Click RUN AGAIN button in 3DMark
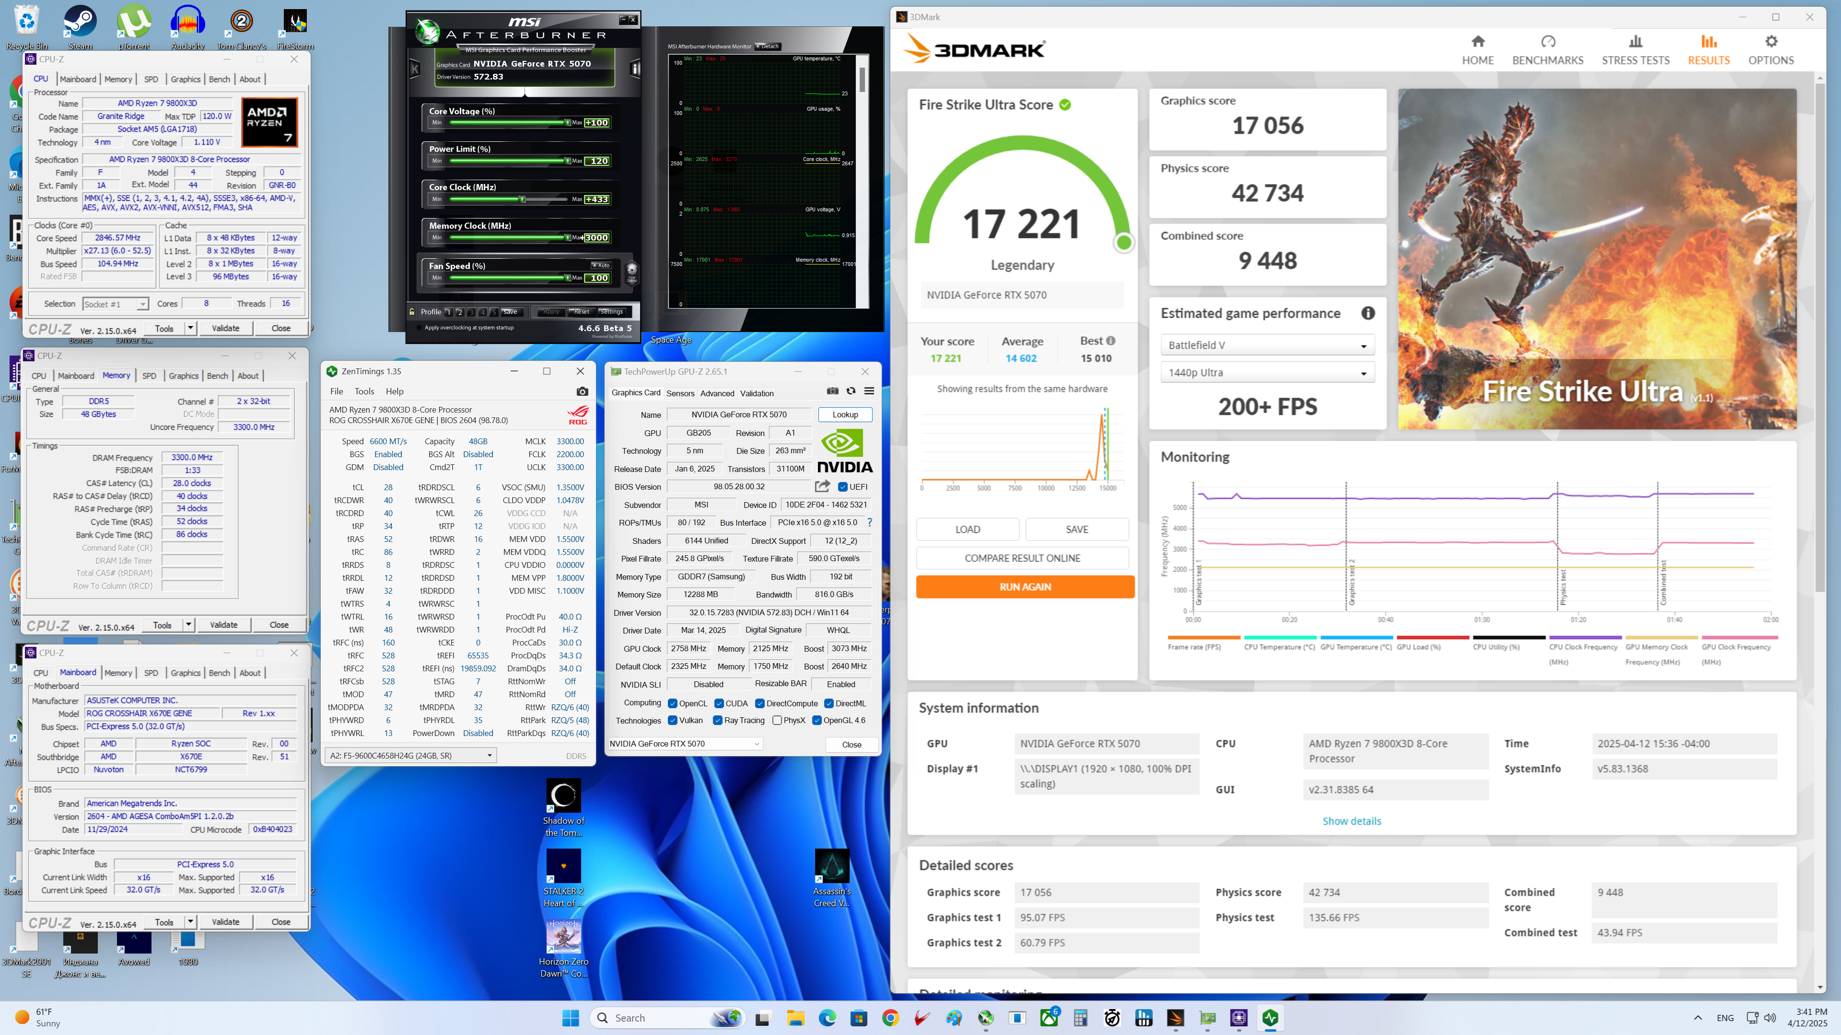 click(1025, 586)
